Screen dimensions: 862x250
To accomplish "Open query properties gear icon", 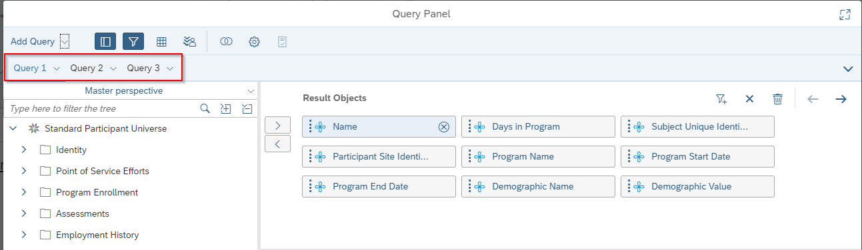I will [254, 41].
